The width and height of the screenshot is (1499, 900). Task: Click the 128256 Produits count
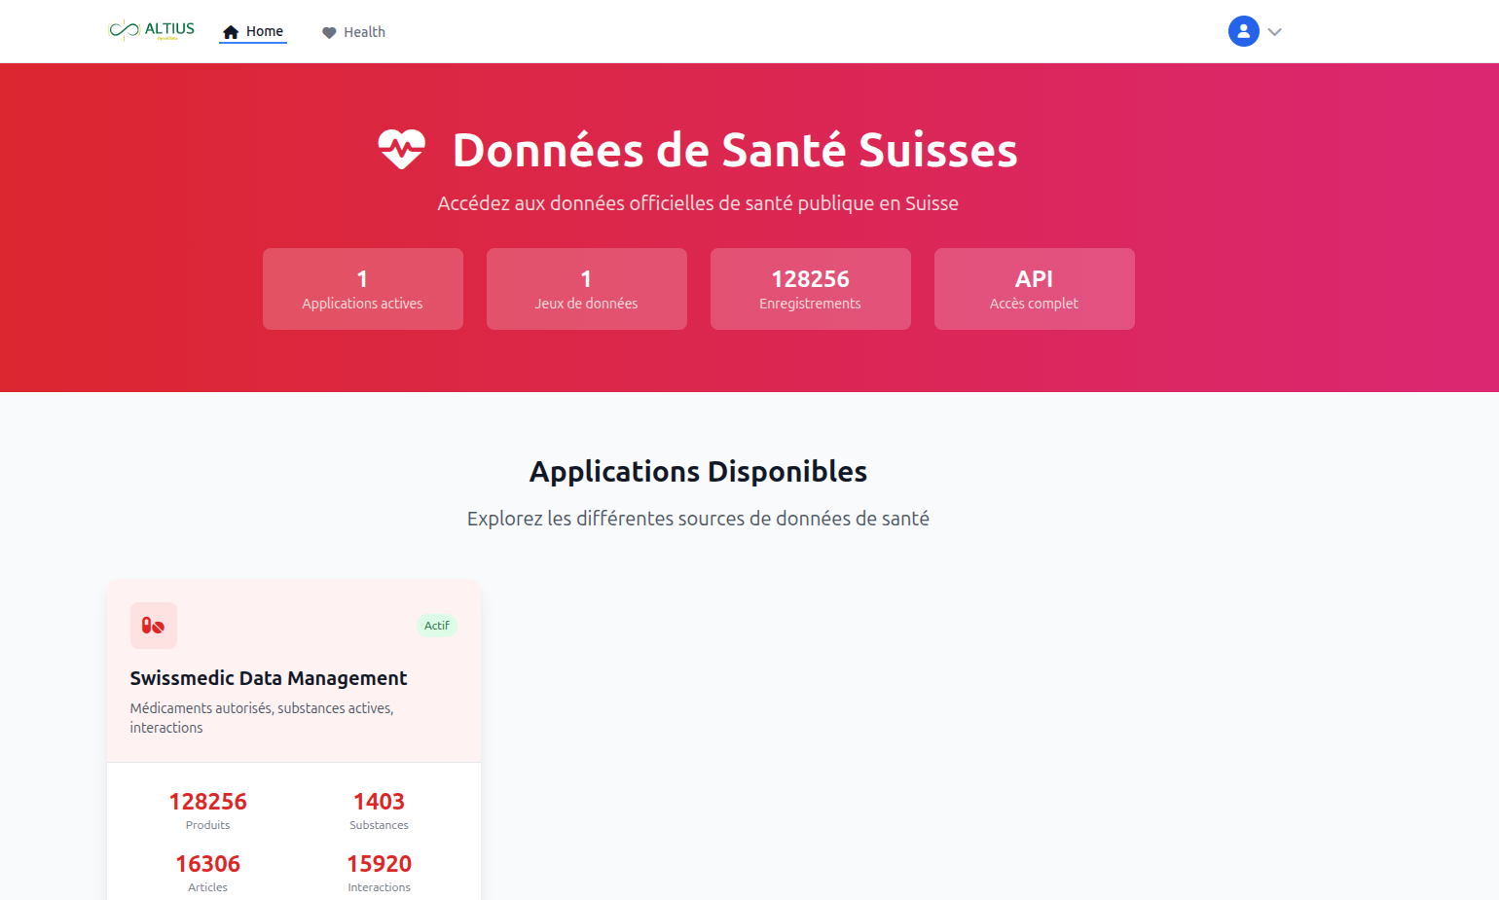207,802
